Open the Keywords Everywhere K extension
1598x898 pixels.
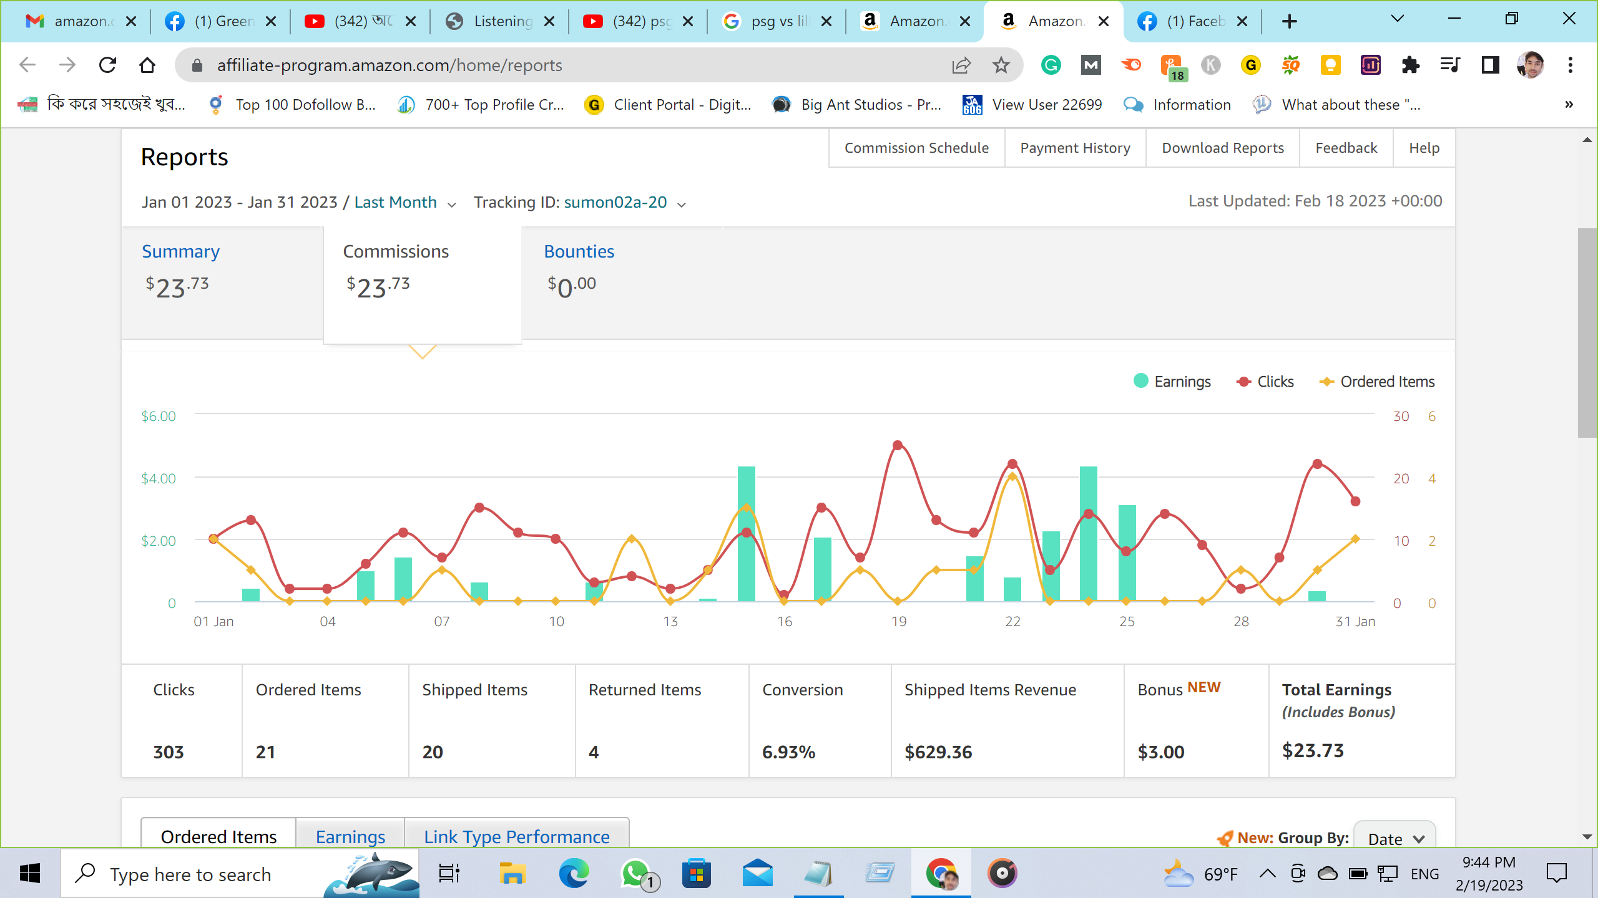[x=1211, y=65]
